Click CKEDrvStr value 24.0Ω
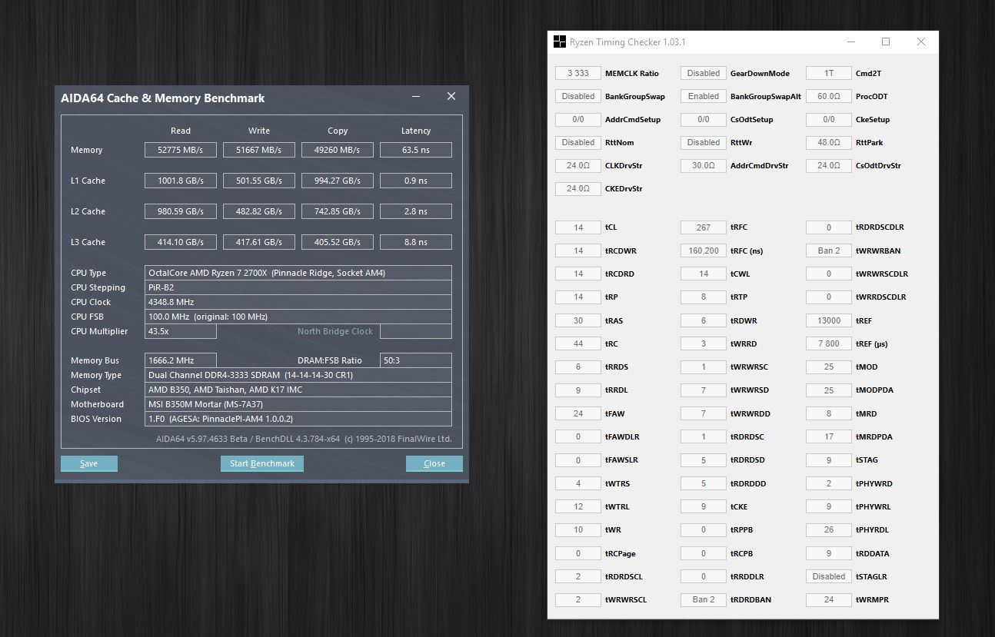The height and width of the screenshot is (637, 995). click(x=578, y=188)
